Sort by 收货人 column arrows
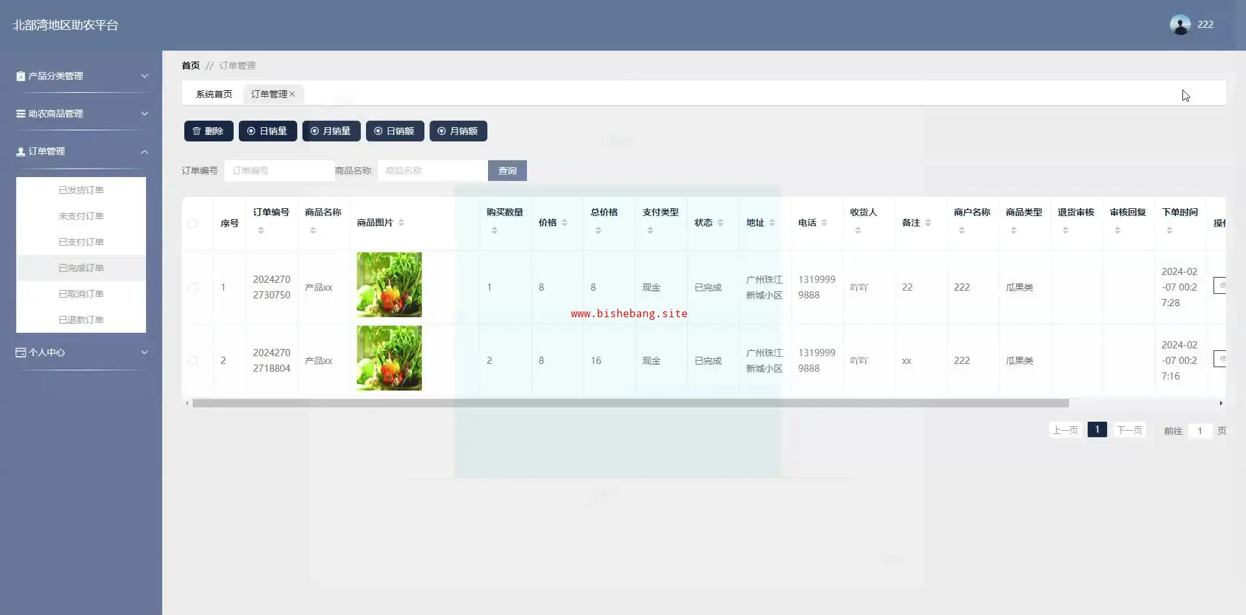Image resolution: width=1246 pixels, height=615 pixels. click(858, 230)
